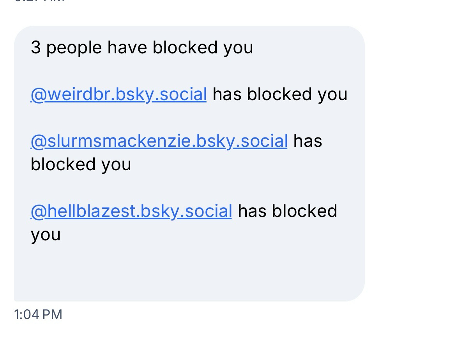Follow the @hellblazest.bsky.social handle link
The width and height of the screenshot is (456, 342).
pos(131,211)
